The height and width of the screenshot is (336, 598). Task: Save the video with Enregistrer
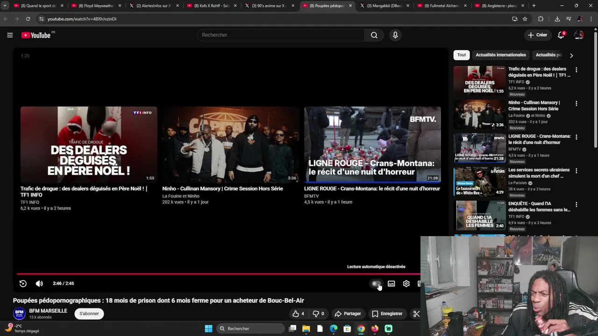(387, 314)
